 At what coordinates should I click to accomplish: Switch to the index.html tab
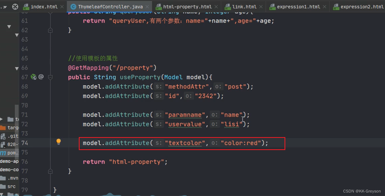click(x=44, y=7)
